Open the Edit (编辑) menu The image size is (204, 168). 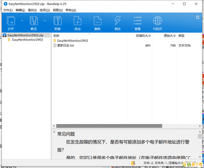pos(20,10)
